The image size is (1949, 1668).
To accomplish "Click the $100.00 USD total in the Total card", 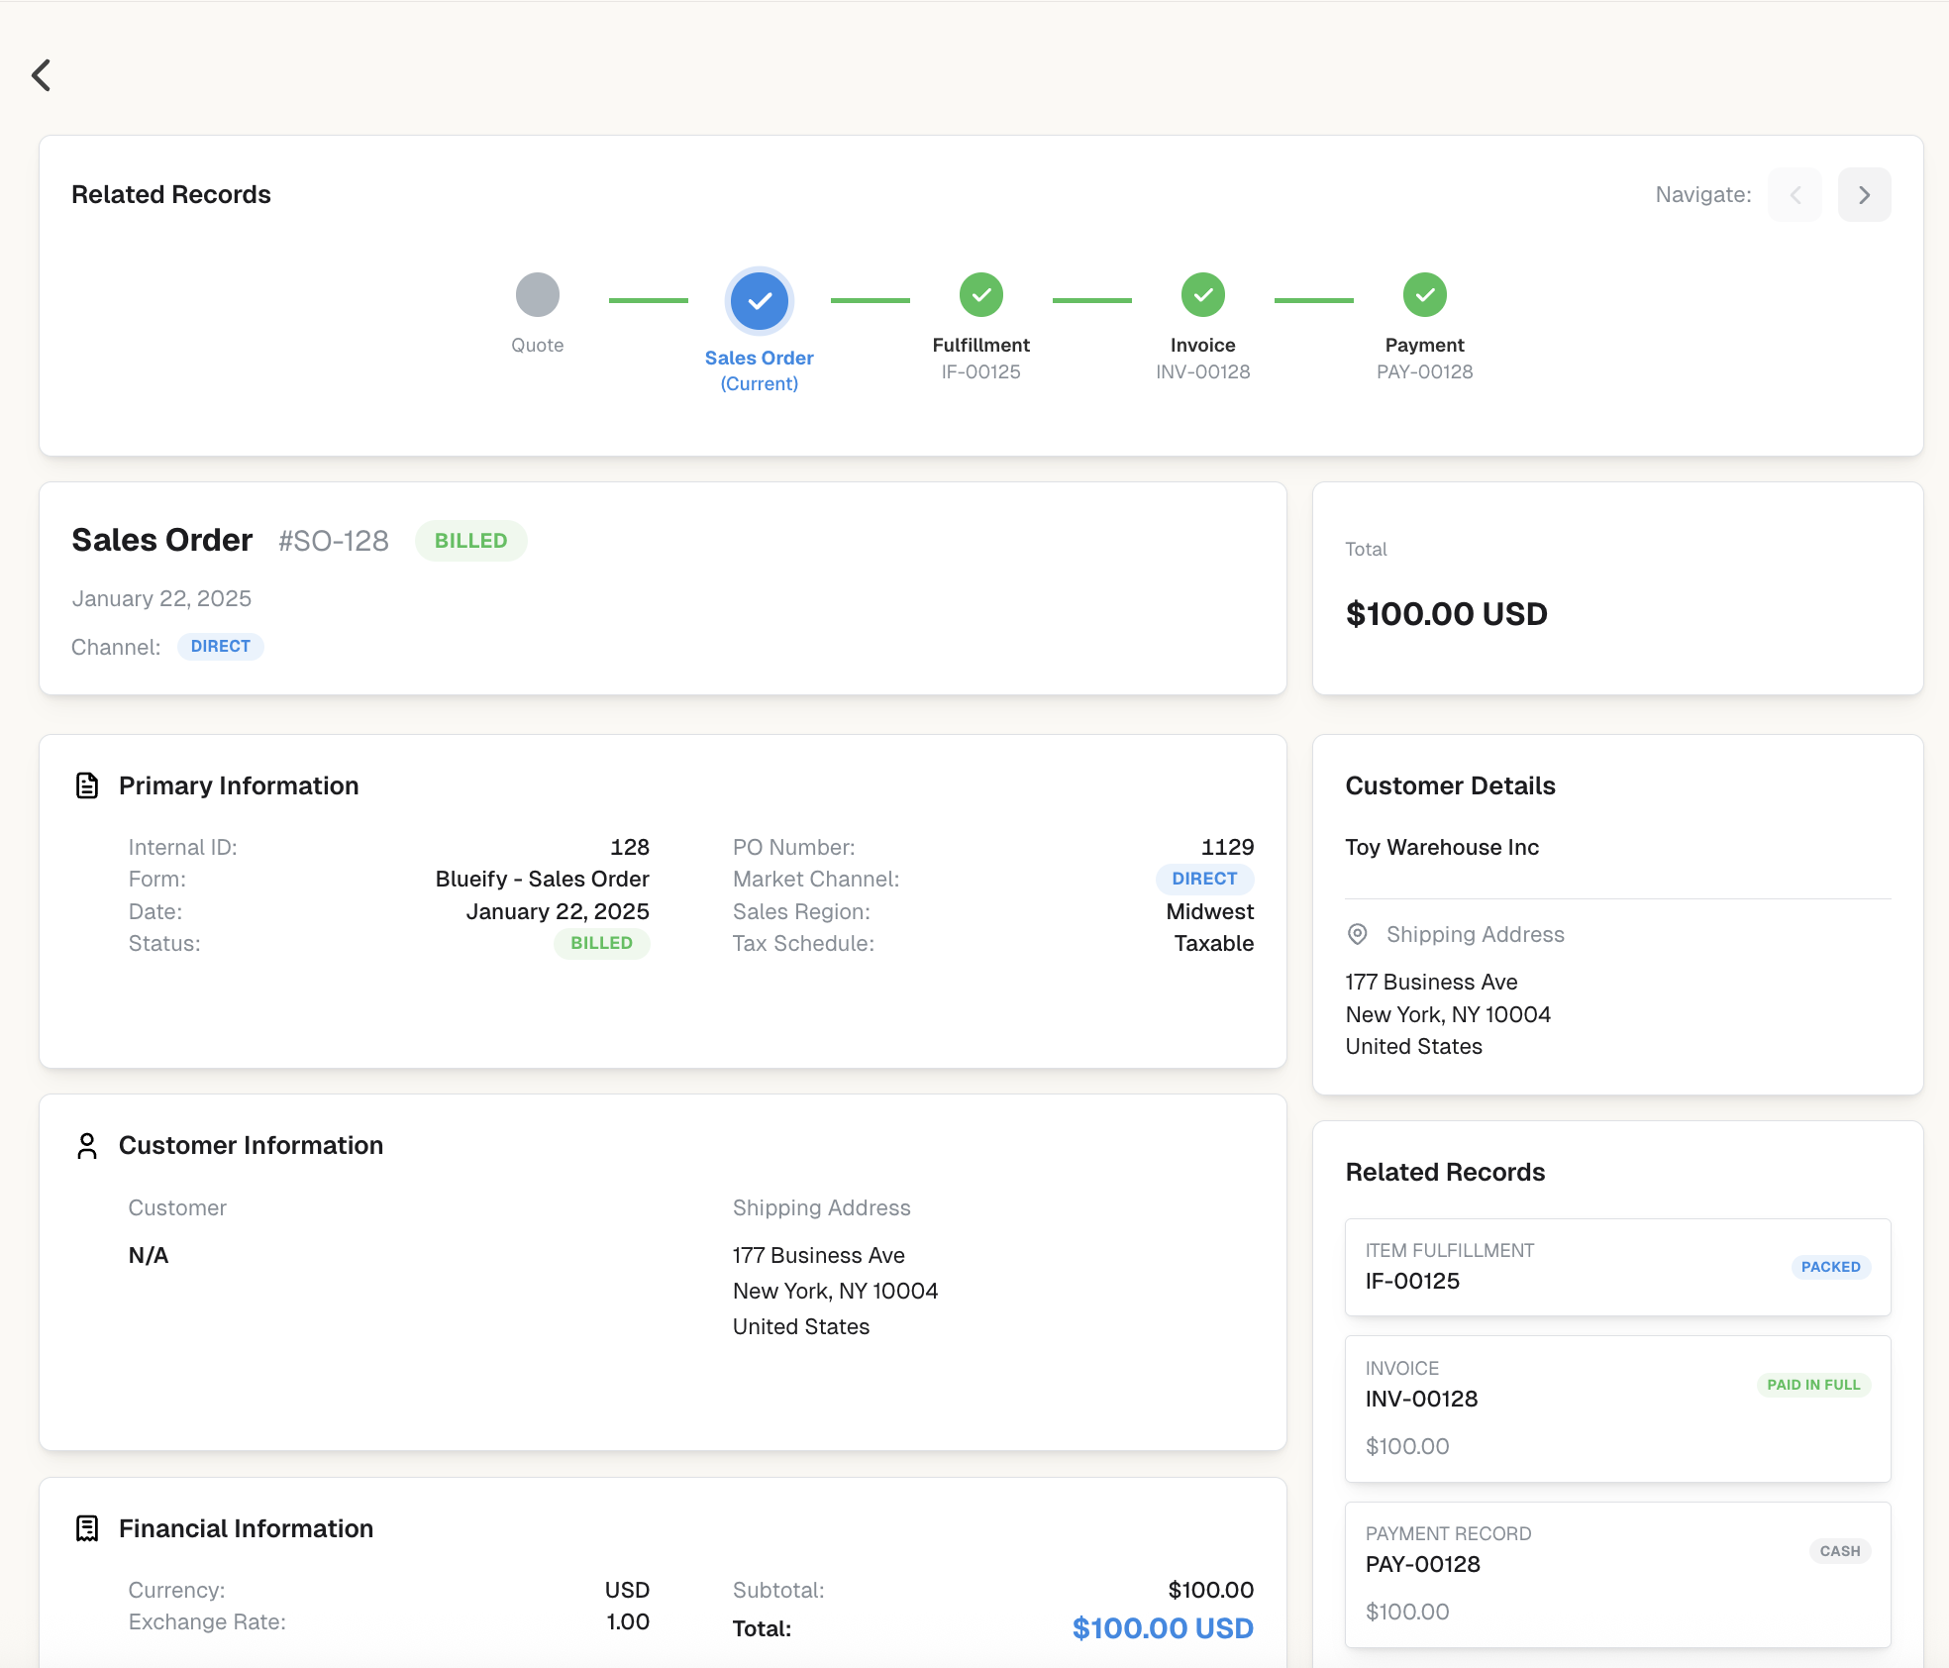I will [1447, 614].
